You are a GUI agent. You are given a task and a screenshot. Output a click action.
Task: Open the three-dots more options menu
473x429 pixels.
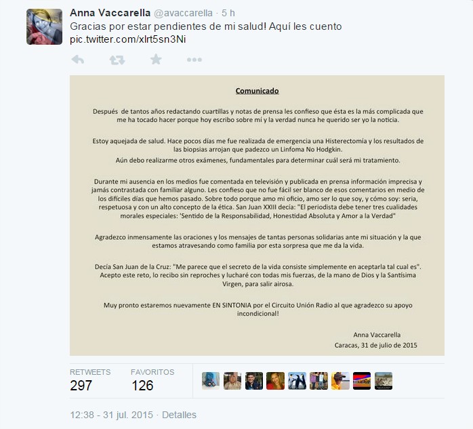point(194,60)
